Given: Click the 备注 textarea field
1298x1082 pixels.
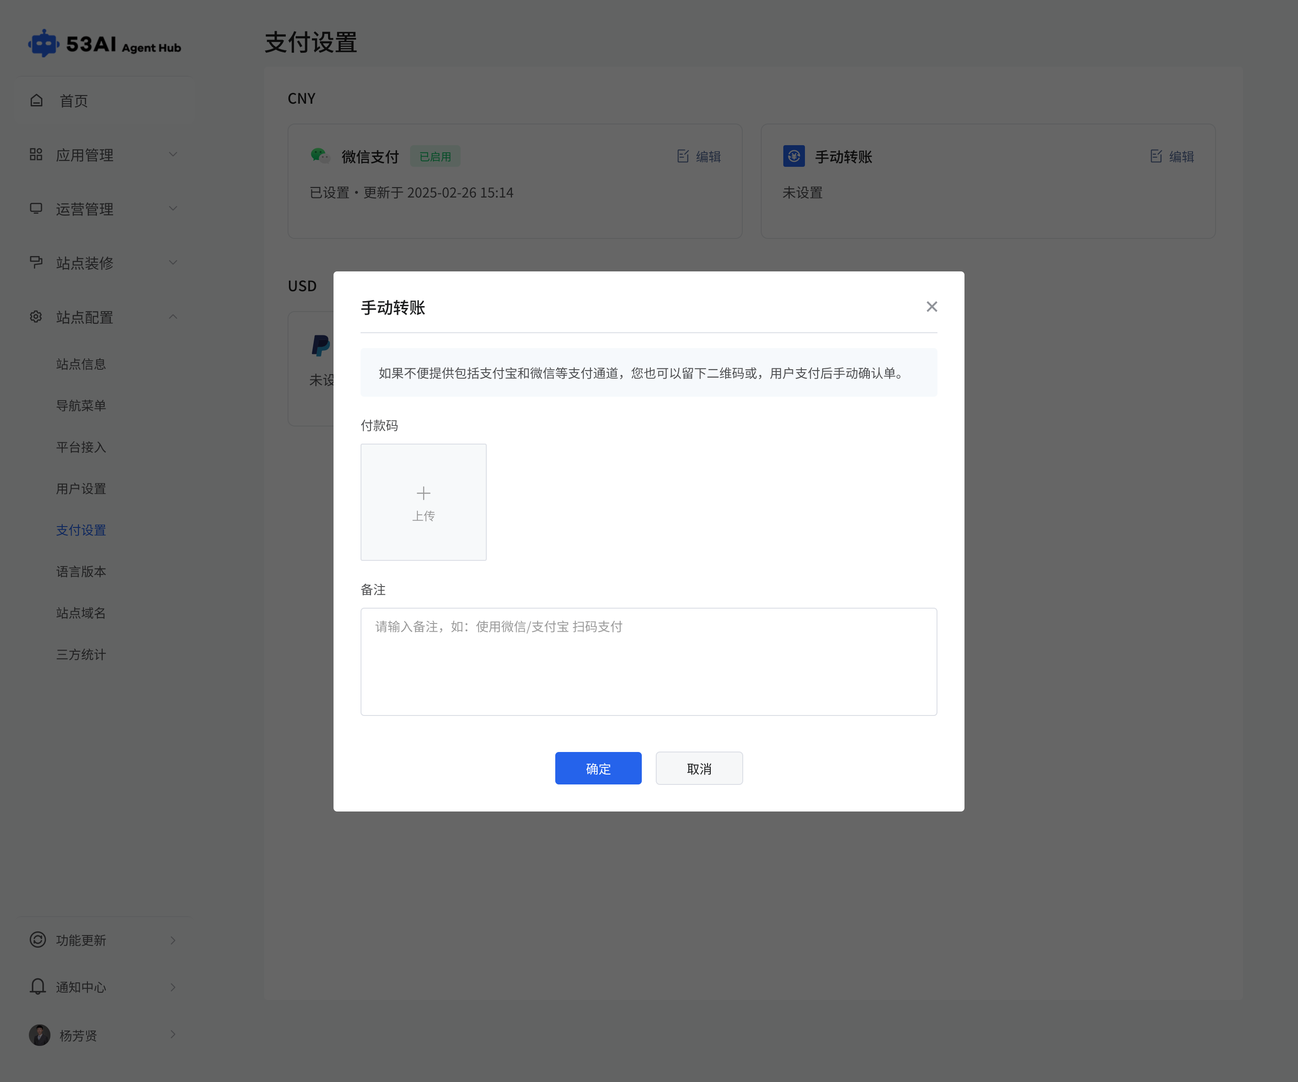Looking at the screenshot, I should 649,661.
